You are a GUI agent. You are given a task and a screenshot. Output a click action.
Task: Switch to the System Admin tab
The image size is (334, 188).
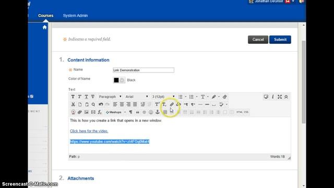point(75,16)
